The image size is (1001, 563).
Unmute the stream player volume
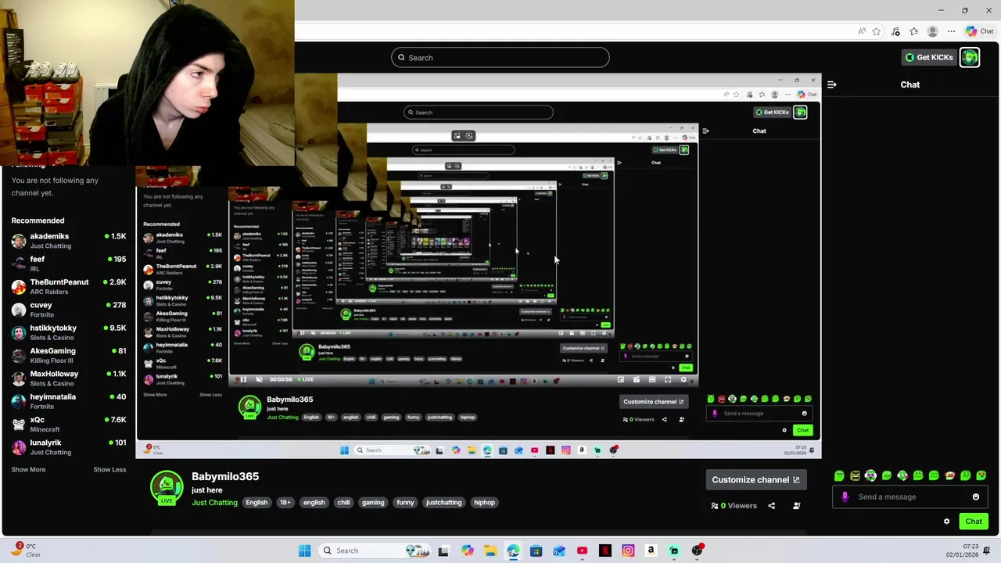pyautogui.click(x=259, y=379)
